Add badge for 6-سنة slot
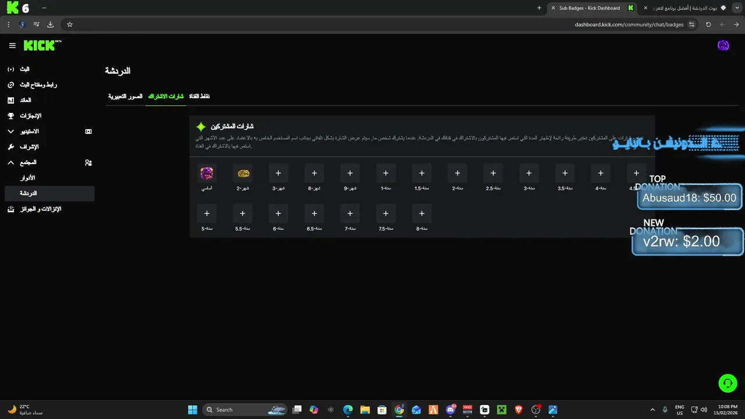 click(x=278, y=214)
